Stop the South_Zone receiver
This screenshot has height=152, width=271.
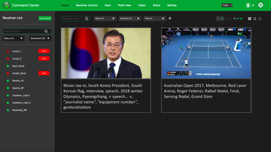pos(44,73)
